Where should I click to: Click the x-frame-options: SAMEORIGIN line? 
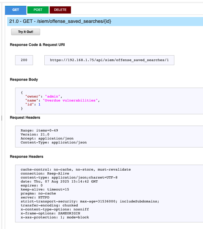50,213
